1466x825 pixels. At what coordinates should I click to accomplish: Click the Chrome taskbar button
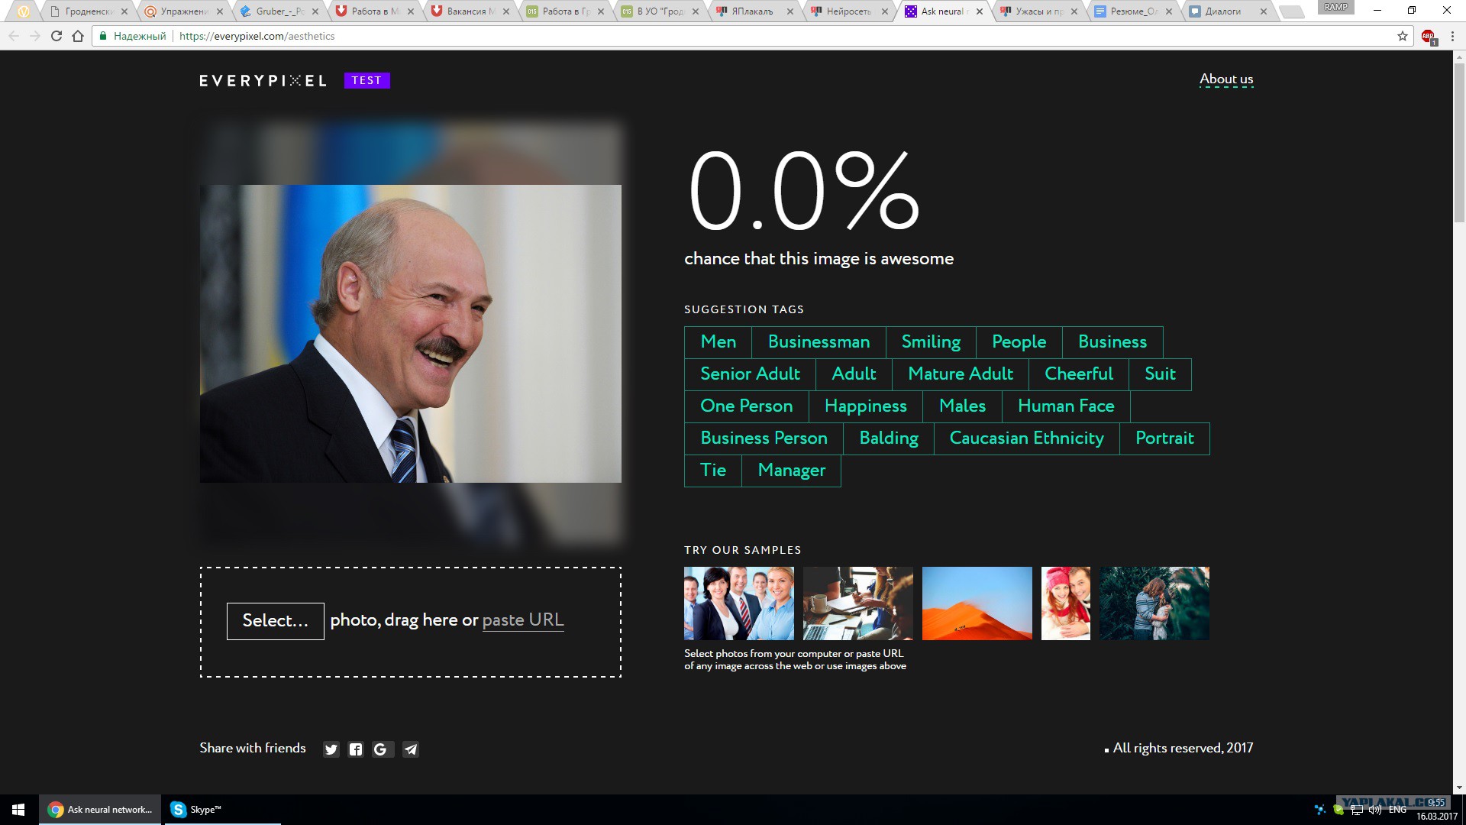point(100,810)
